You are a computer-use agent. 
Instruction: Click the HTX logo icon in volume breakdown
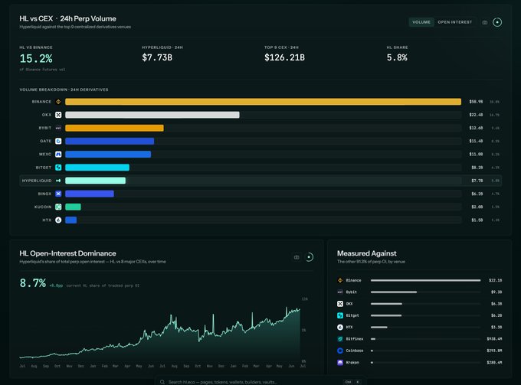[58, 220]
